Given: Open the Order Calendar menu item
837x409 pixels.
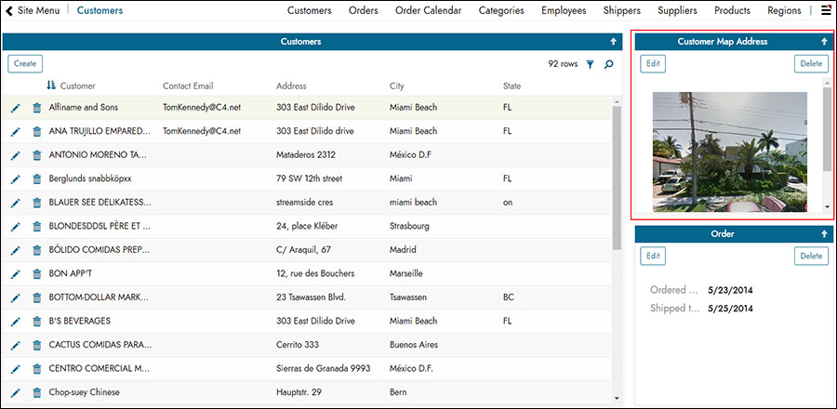Looking at the screenshot, I should pos(428,11).
